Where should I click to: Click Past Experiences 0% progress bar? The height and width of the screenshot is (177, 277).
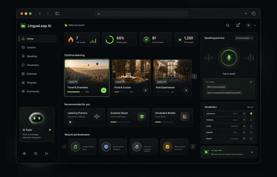click(163, 92)
